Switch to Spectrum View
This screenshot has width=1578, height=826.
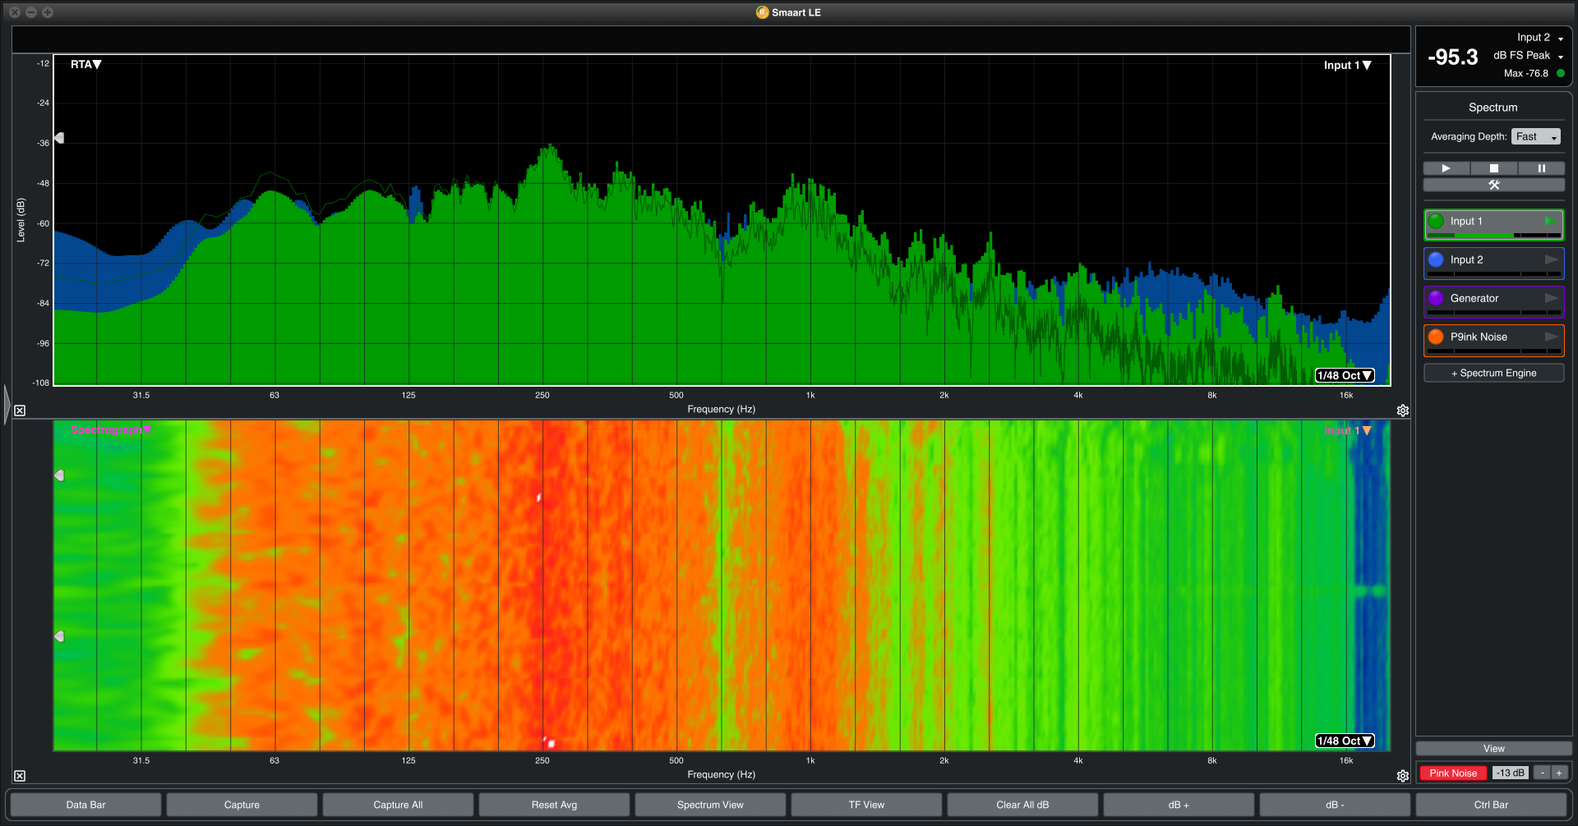710,805
